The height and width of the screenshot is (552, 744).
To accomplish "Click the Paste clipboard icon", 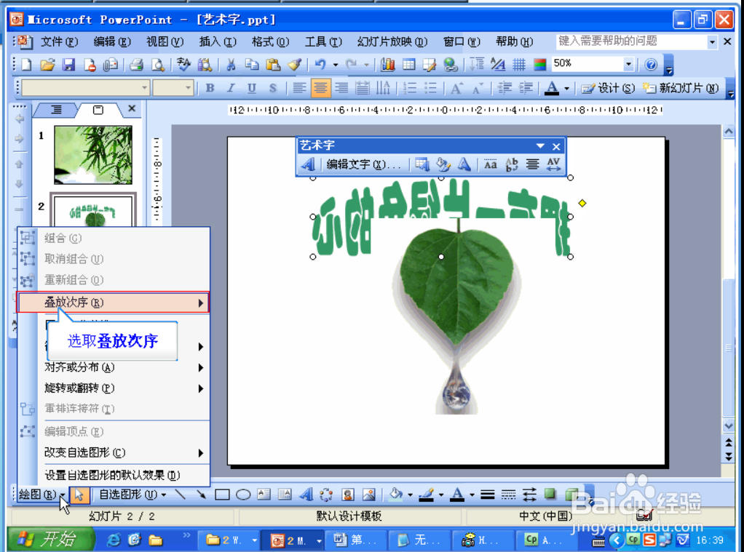I will (x=273, y=65).
